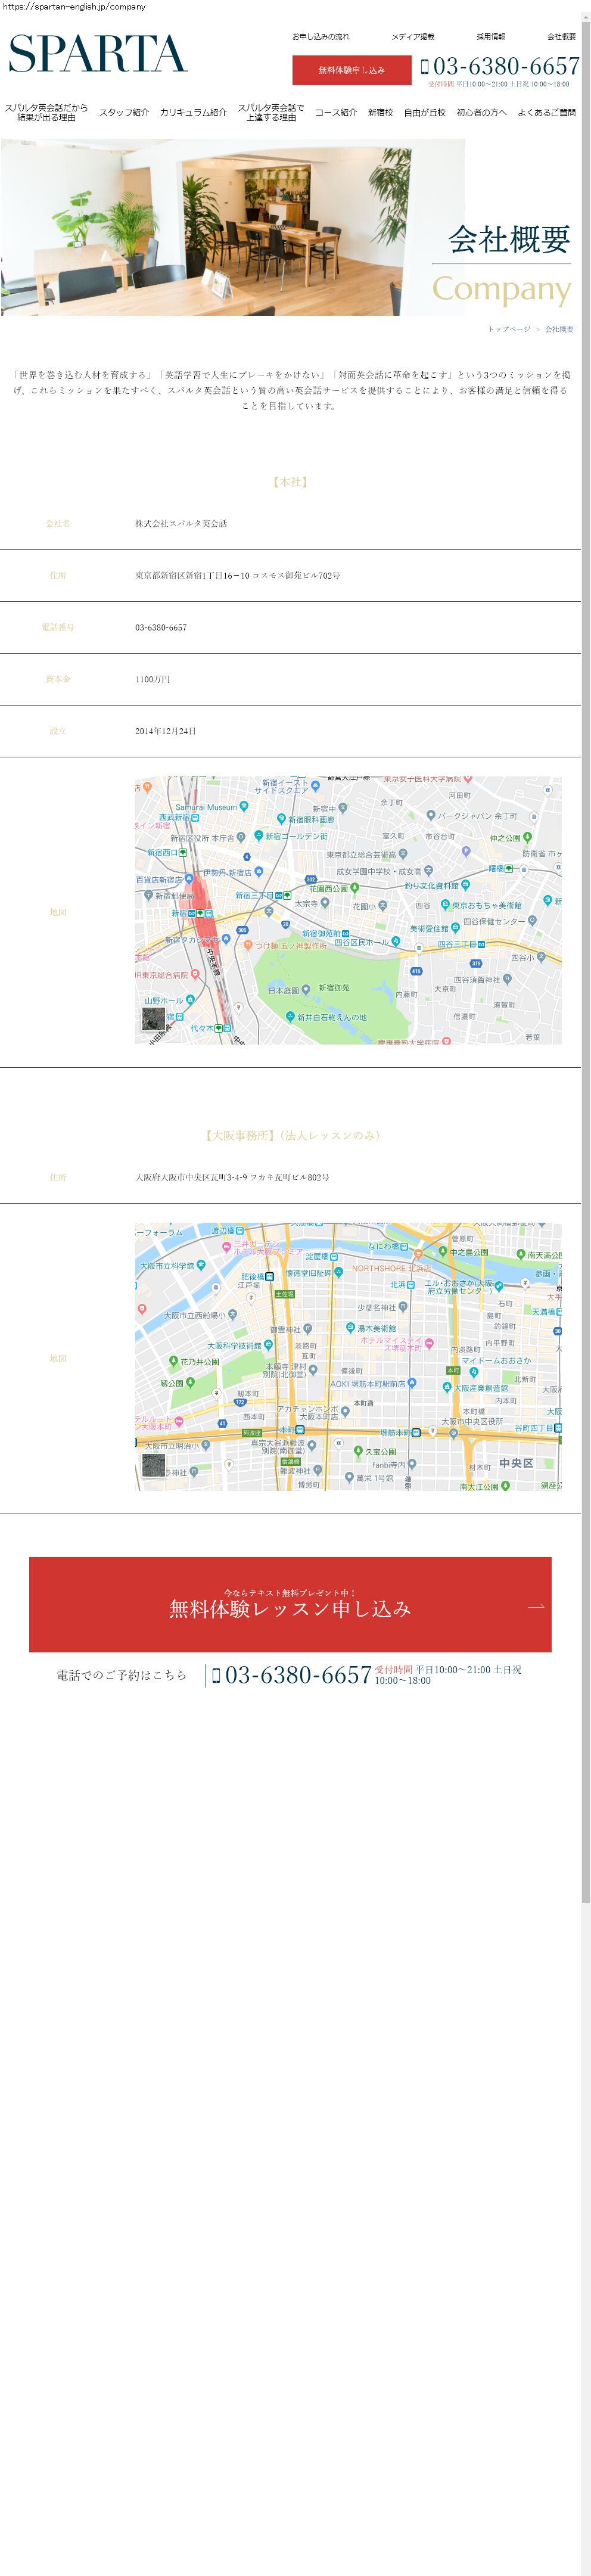Open コース紹介 menu item
Viewport: 591px width, 2576px height.
pyautogui.click(x=336, y=112)
